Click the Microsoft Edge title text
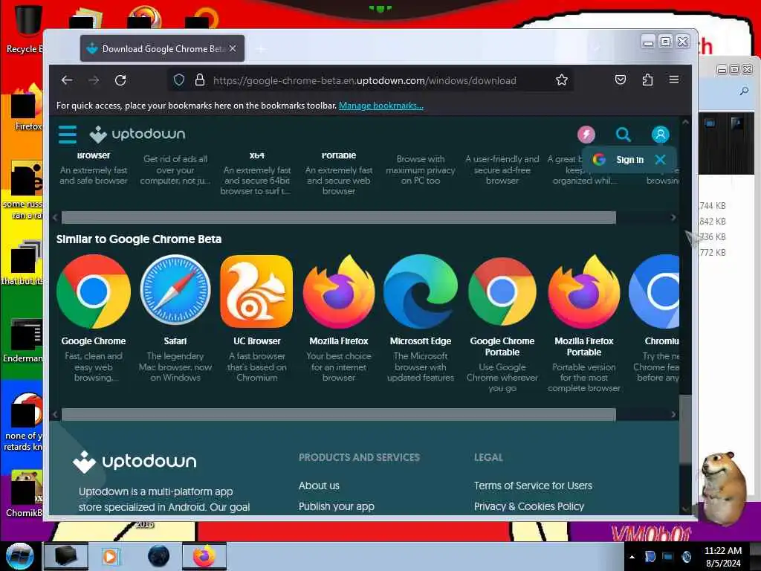The width and height of the screenshot is (761, 571). [x=421, y=341]
